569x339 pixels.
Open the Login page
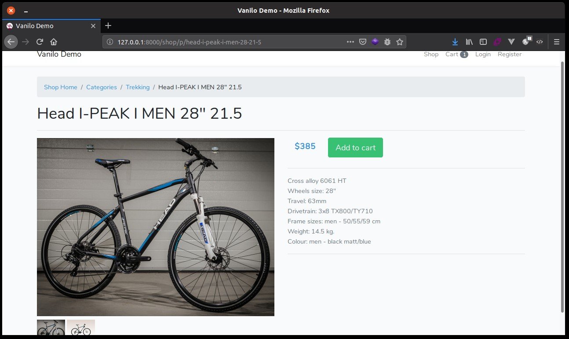click(x=483, y=54)
